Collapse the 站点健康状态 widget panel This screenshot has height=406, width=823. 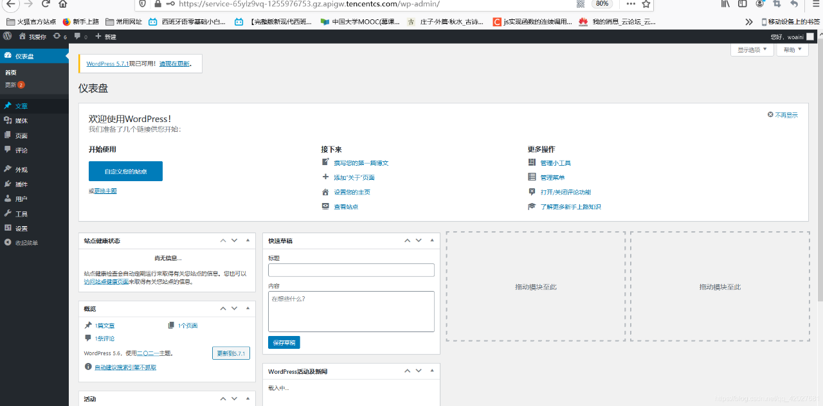(248, 240)
